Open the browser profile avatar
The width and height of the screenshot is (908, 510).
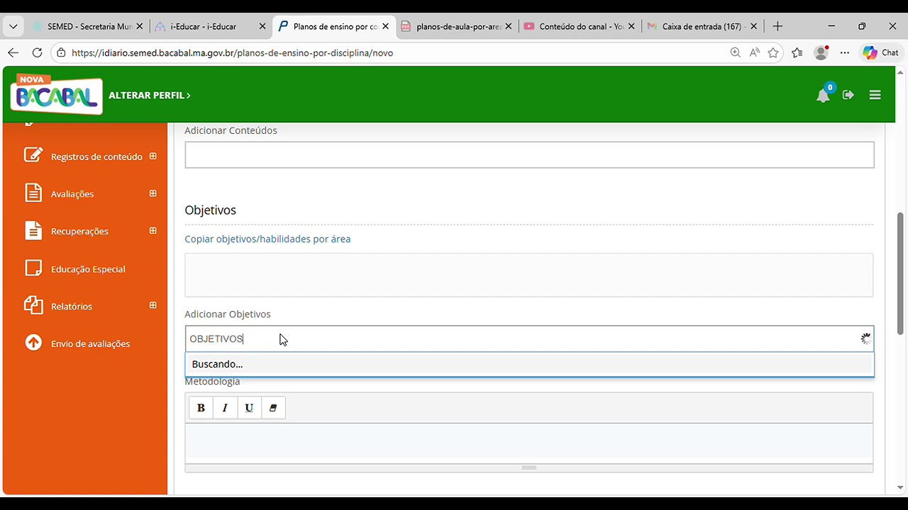[x=821, y=52]
